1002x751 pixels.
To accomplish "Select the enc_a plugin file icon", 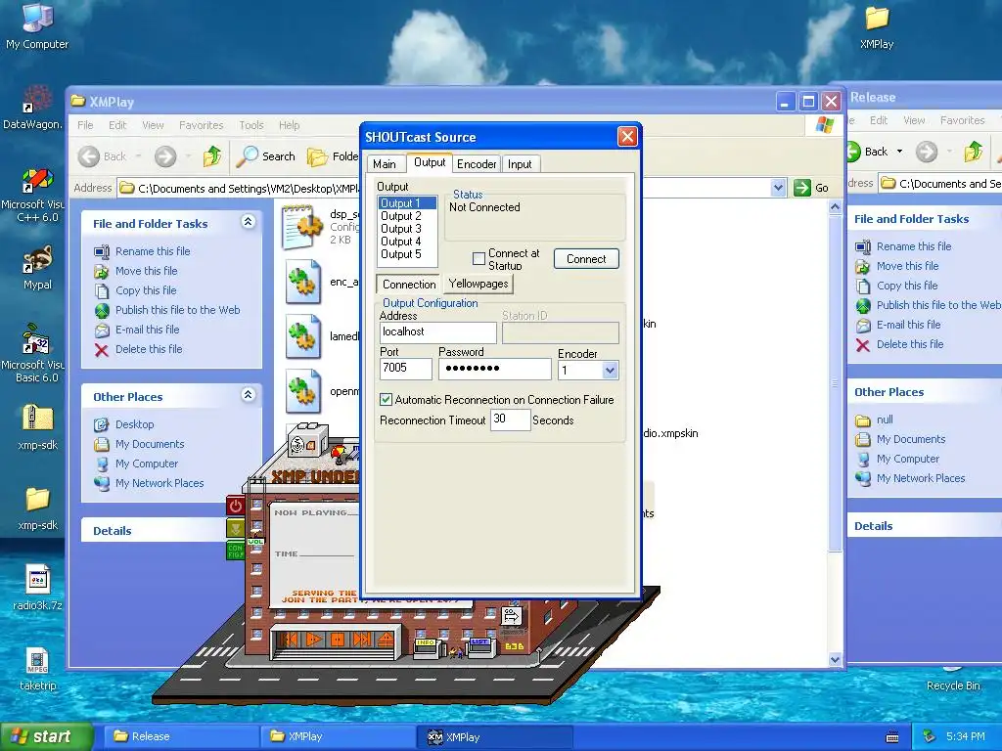I will [x=303, y=282].
